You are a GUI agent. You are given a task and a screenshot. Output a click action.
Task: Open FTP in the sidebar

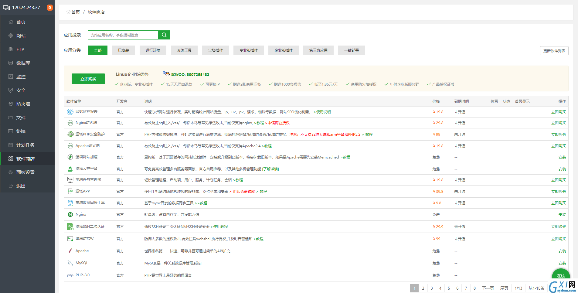click(27, 49)
